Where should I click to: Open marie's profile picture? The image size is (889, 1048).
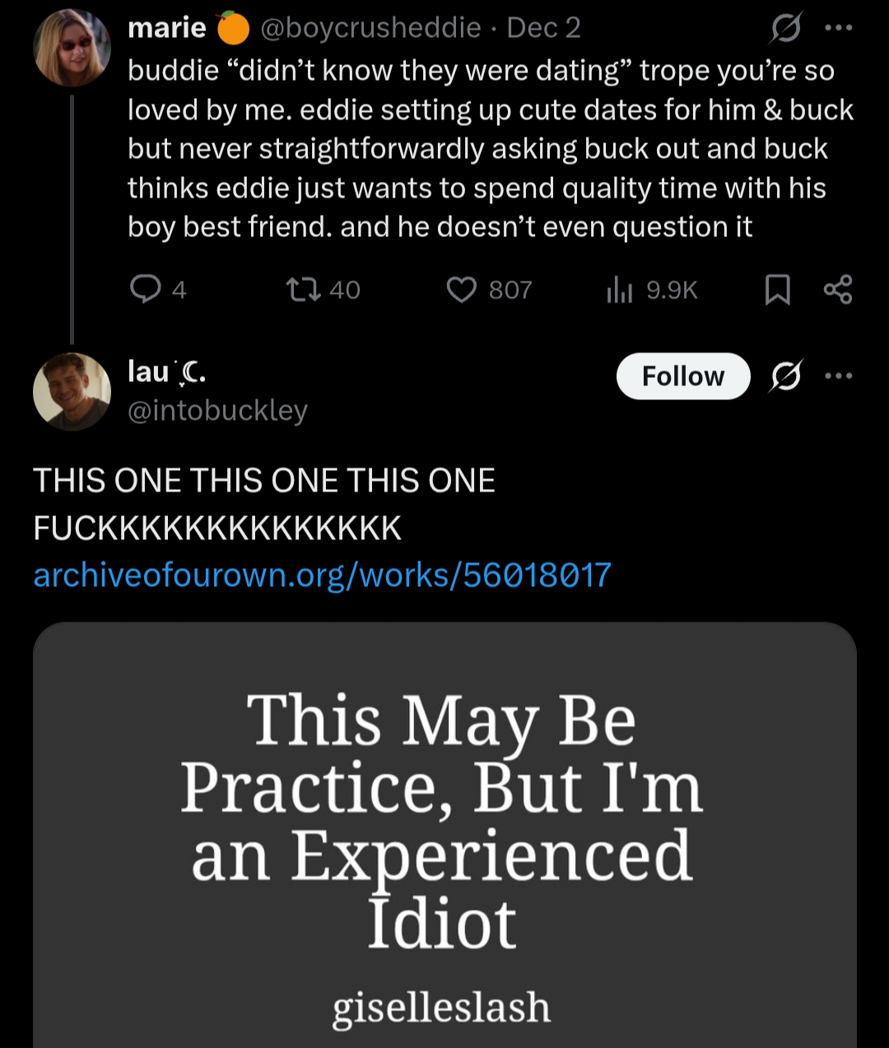pyautogui.click(x=72, y=49)
